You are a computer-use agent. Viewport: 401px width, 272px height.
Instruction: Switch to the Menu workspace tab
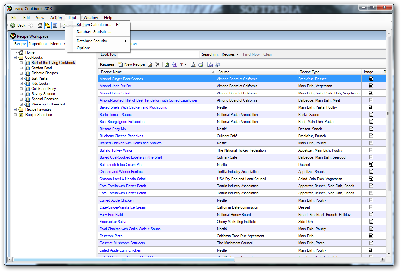[x=55, y=44]
